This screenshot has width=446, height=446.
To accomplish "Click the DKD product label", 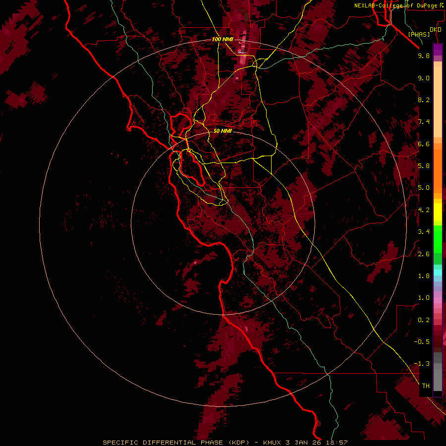I will tap(436, 30).
